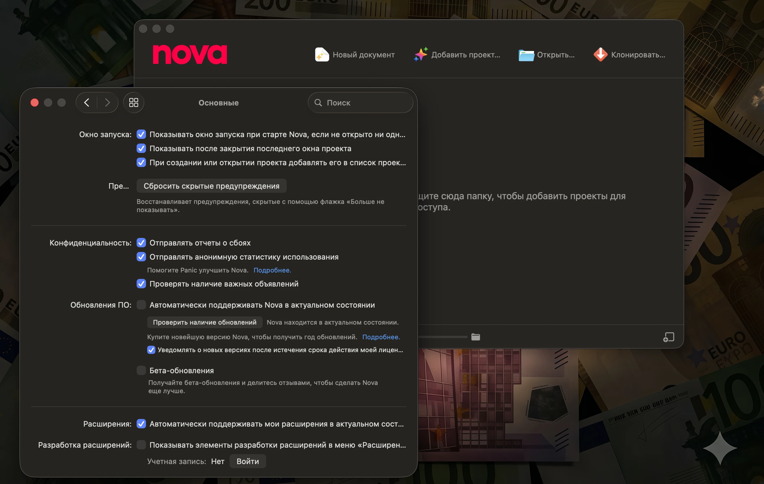Select Клонировать… in the Nova launcher window
This screenshot has width=764, height=484.
tap(629, 54)
